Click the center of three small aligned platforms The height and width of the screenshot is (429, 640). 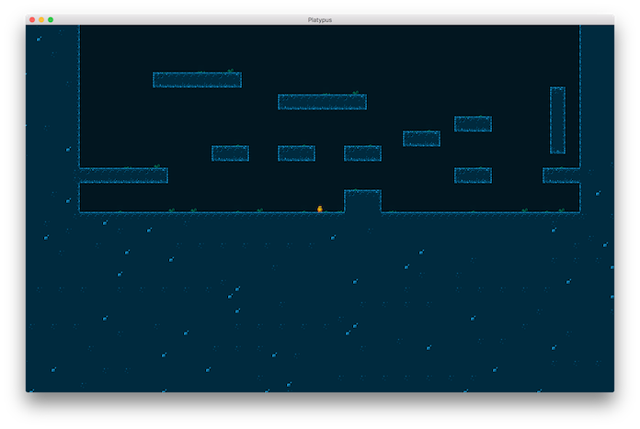[296, 153]
